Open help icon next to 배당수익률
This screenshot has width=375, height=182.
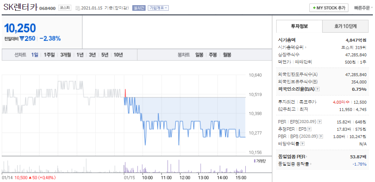click(302, 144)
